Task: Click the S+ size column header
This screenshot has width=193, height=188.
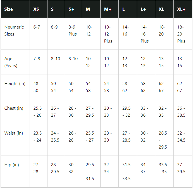Action: pos(71,9)
